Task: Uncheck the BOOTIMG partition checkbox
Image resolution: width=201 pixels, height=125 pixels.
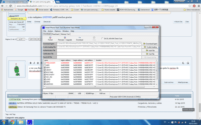Action: [x=45, y=72]
